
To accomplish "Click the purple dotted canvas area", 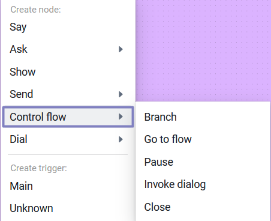I will click(203, 50).
